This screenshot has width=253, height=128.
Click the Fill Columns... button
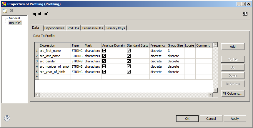pos(233,93)
